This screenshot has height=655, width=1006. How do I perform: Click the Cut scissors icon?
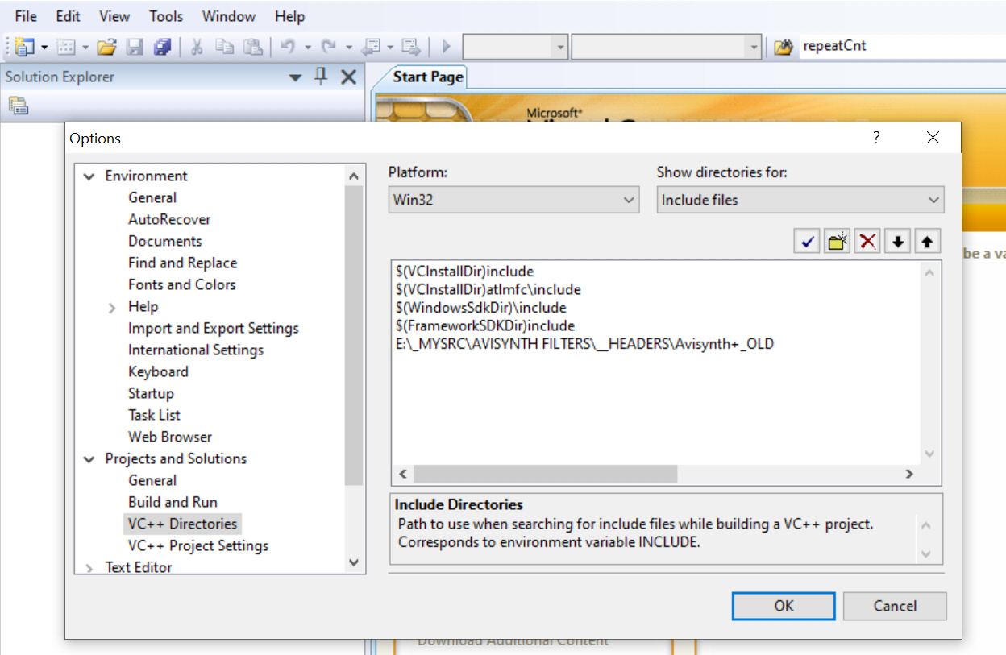coord(196,47)
